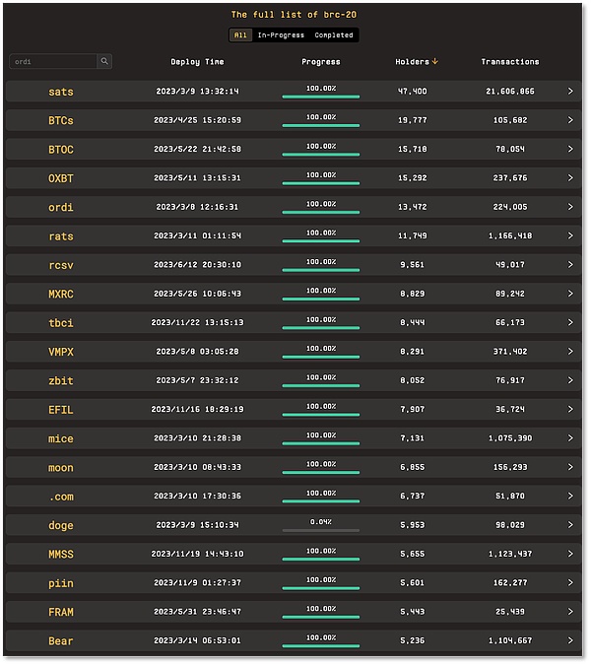Switch filter to In-Progress

pyautogui.click(x=281, y=35)
